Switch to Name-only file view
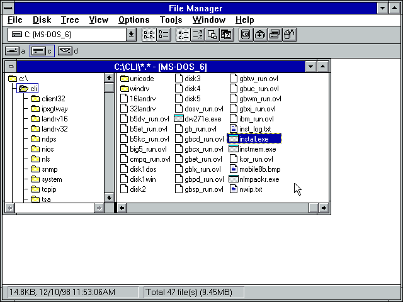This screenshot has width=403, height=302. (149, 35)
